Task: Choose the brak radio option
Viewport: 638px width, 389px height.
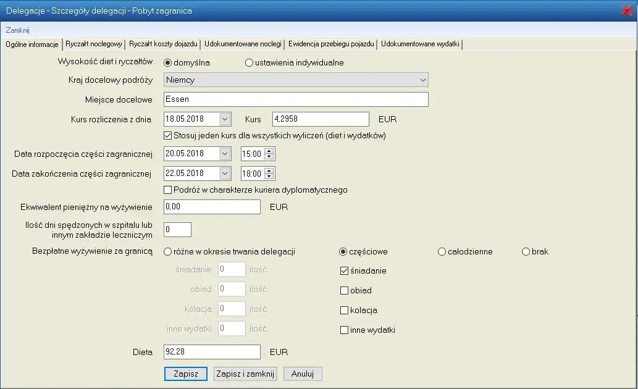Action: pos(526,251)
